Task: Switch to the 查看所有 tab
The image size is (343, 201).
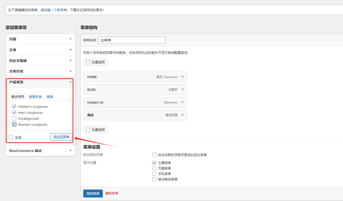Action: [35, 97]
